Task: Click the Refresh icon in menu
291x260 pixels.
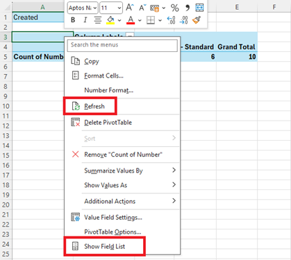Action: [76, 106]
